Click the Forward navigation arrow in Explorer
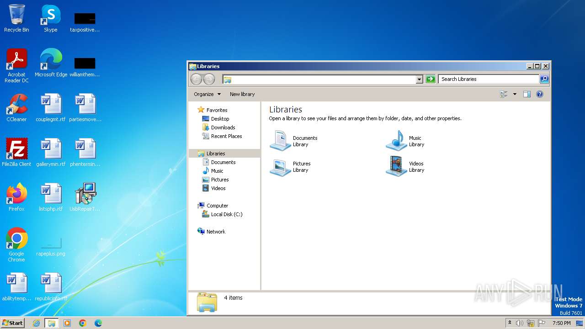Image resolution: width=585 pixels, height=329 pixels. click(x=209, y=79)
